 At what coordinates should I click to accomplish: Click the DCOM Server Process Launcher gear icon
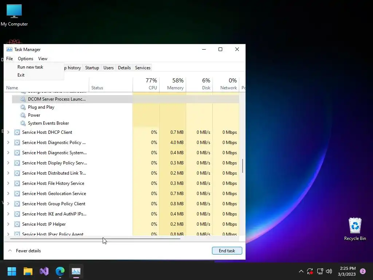click(23, 99)
